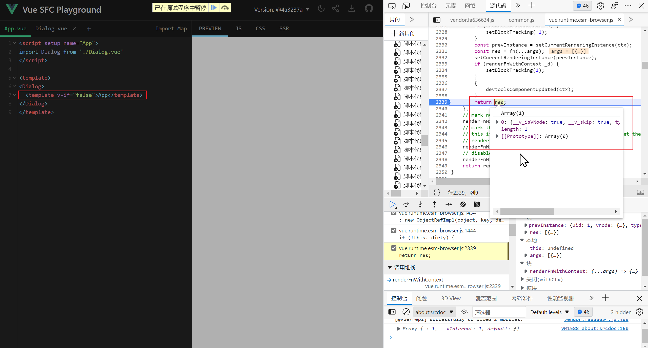This screenshot has height=348, width=648.
Task: Disable the breakpoint at vue.runtime.esm-browser.js:1444
Action: pos(394,230)
